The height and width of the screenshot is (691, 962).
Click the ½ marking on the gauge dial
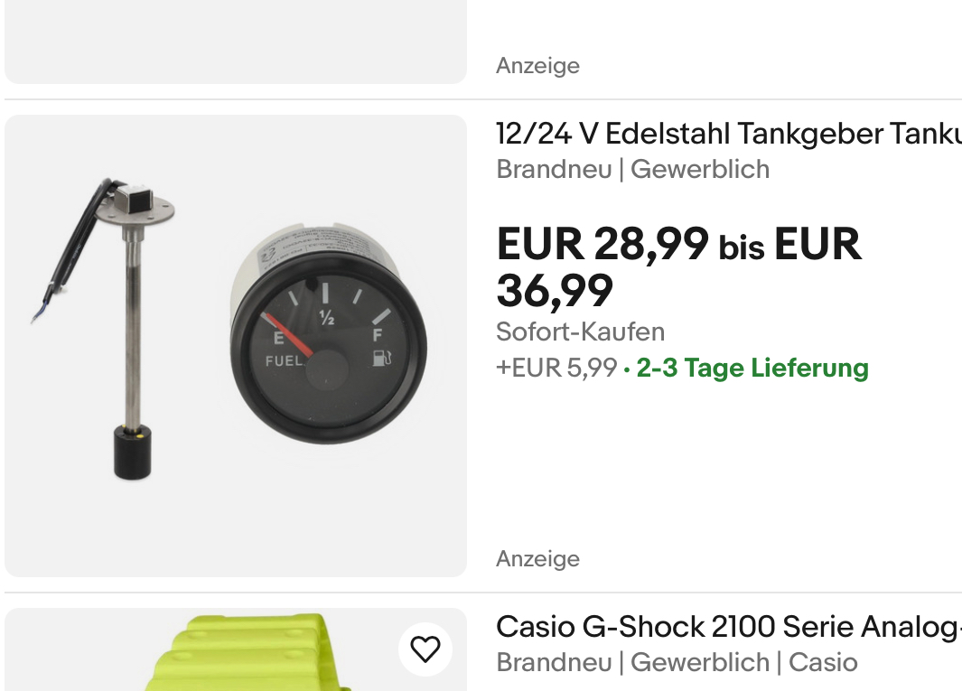[327, 316]
